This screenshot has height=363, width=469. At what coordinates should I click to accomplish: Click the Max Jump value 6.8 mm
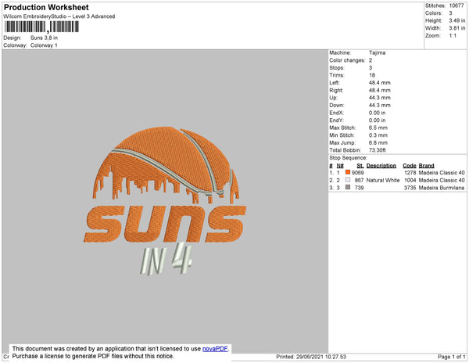pos(378,142)
